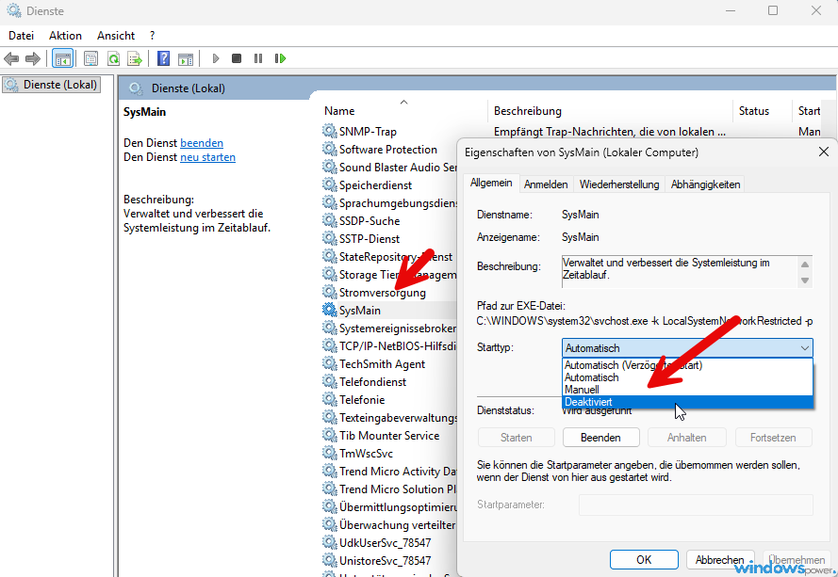Select the Übermittlungsoptimierung service row
Screen dimensions: 838x577
[389, 507]
